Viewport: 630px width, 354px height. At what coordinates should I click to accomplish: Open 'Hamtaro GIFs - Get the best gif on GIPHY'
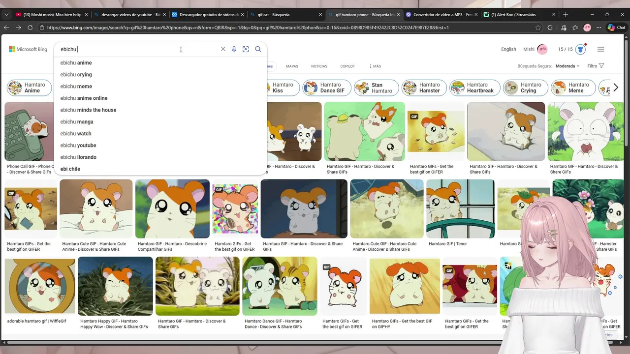(405, 286)
